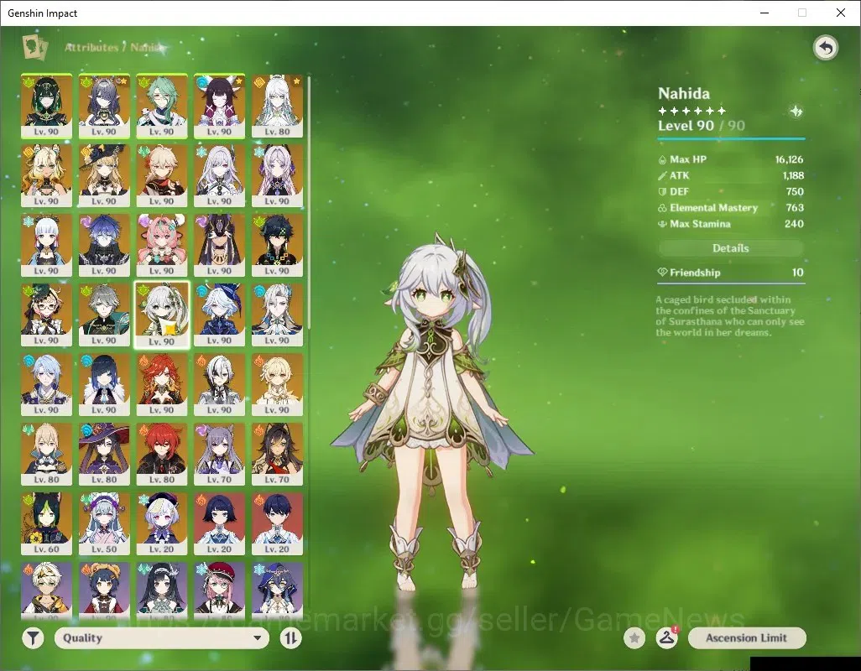Select Keqing's Lv. 70 portrait
Image resolution: width=861 pixels, height=671 pixels.
pos(220,455)
